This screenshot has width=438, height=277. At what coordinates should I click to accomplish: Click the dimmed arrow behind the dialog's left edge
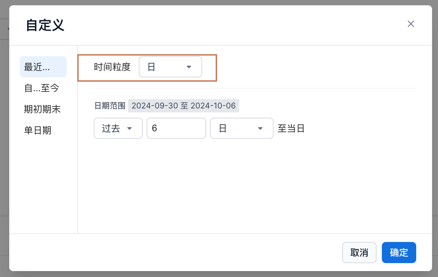[8, 29]
